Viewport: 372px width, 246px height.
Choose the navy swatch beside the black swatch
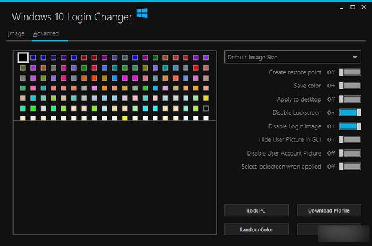[x=33, y=58]
